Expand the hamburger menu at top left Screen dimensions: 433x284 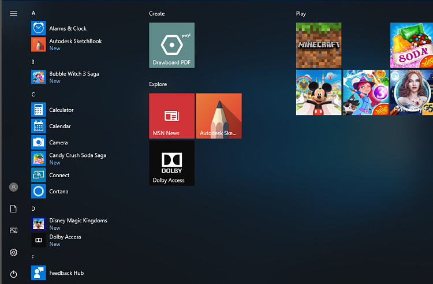[13, 13]
